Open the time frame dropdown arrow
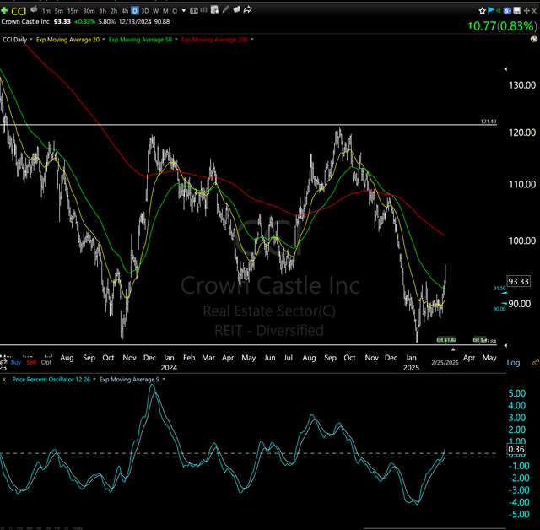Viewport: 540px width, 530px height. point(184,11)
